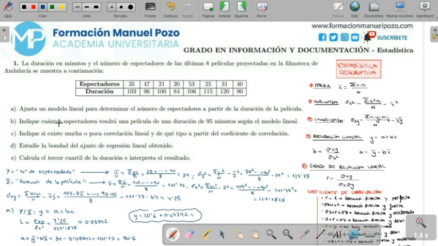Select the Laser pointer tool
Image resolution: width=438 pixels, height=246 pixels.
point(304,234)
